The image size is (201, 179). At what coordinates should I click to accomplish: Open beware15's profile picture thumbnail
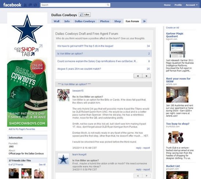[x=63, y=95]
